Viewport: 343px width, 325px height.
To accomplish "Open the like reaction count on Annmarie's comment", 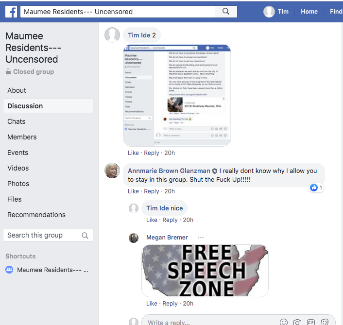I will coord(317,188).
